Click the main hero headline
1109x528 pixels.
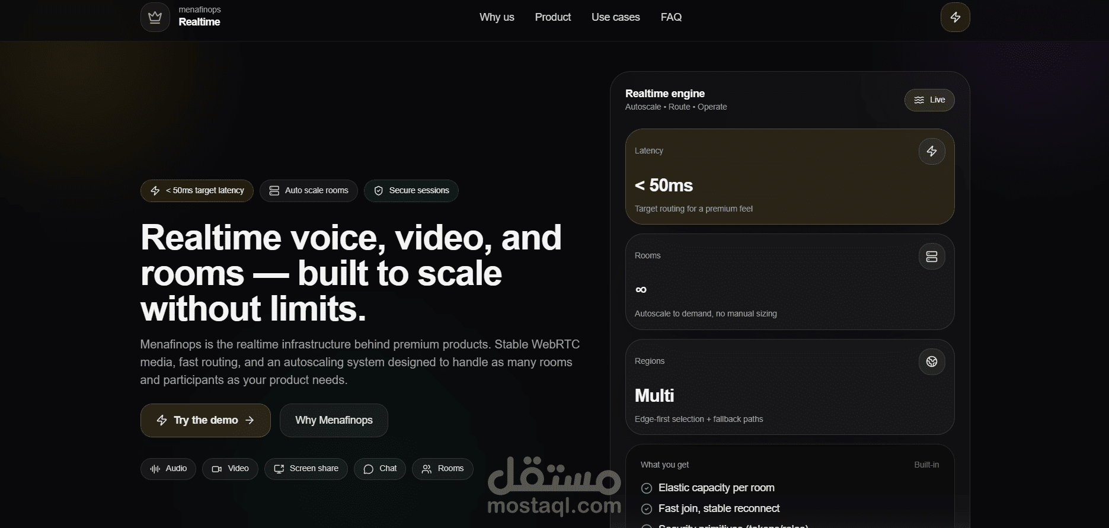pyautogui.click(x=351, y=273)
